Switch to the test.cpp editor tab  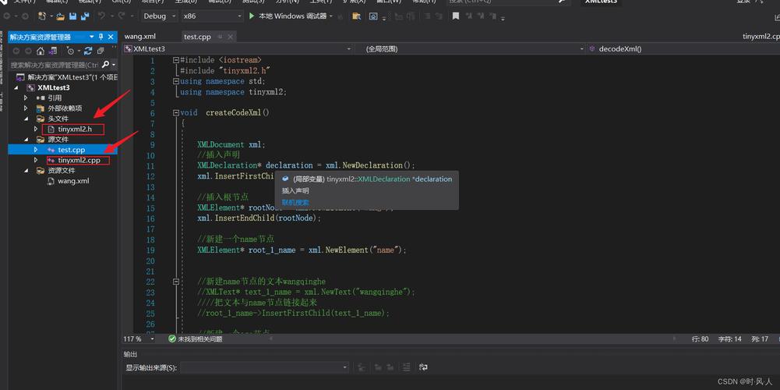[x=197, y=37]
